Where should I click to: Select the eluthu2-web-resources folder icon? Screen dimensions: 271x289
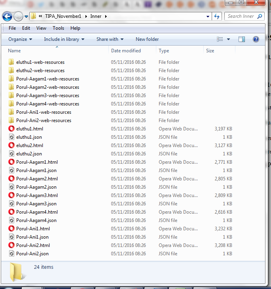[11, 71]
